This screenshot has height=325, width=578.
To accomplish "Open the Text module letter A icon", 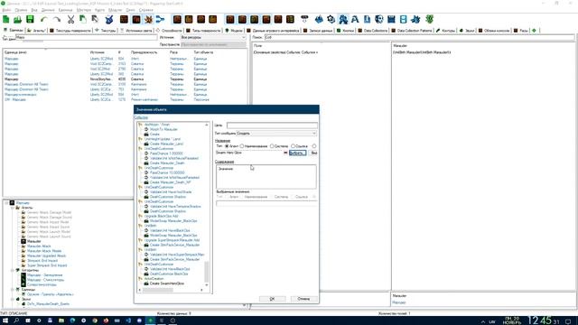I will 355,20.
